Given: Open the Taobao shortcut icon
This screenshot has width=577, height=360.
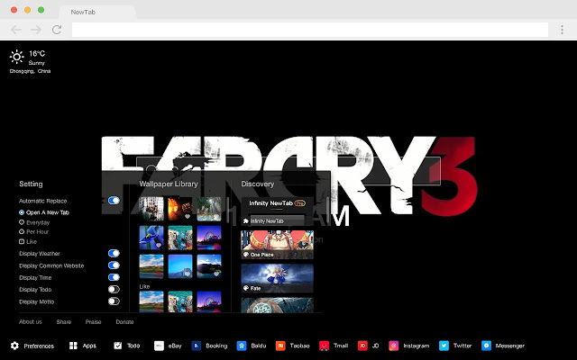Looking at the screenshot, I should [280, 346].
